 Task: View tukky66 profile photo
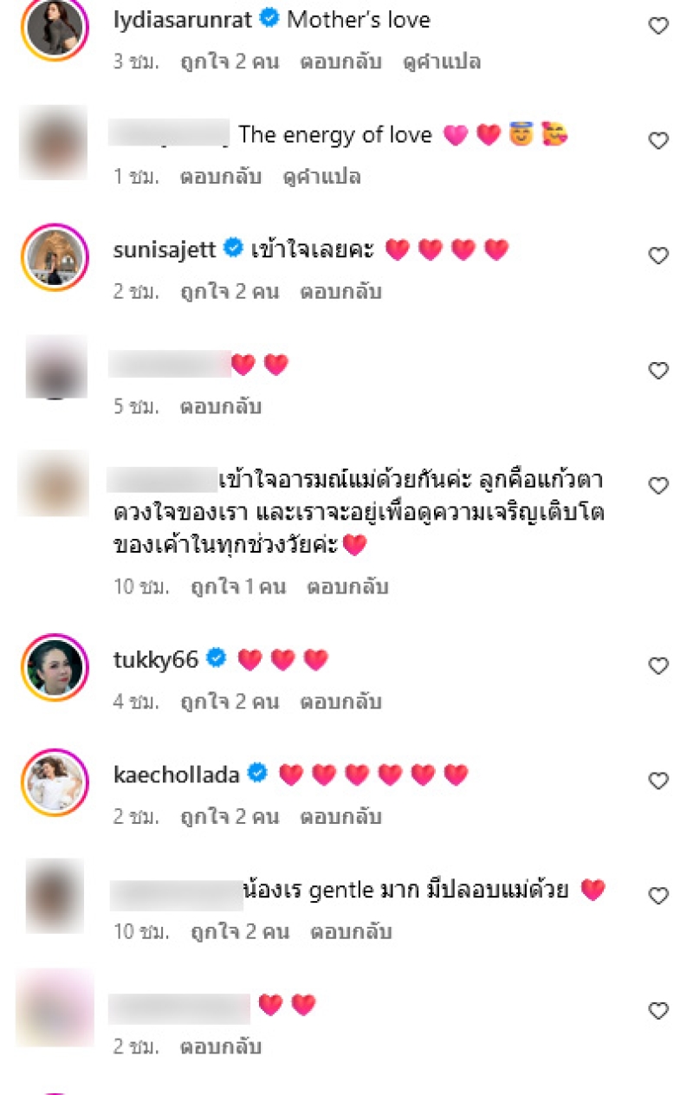pyautogui.click(x=55, y=667)
